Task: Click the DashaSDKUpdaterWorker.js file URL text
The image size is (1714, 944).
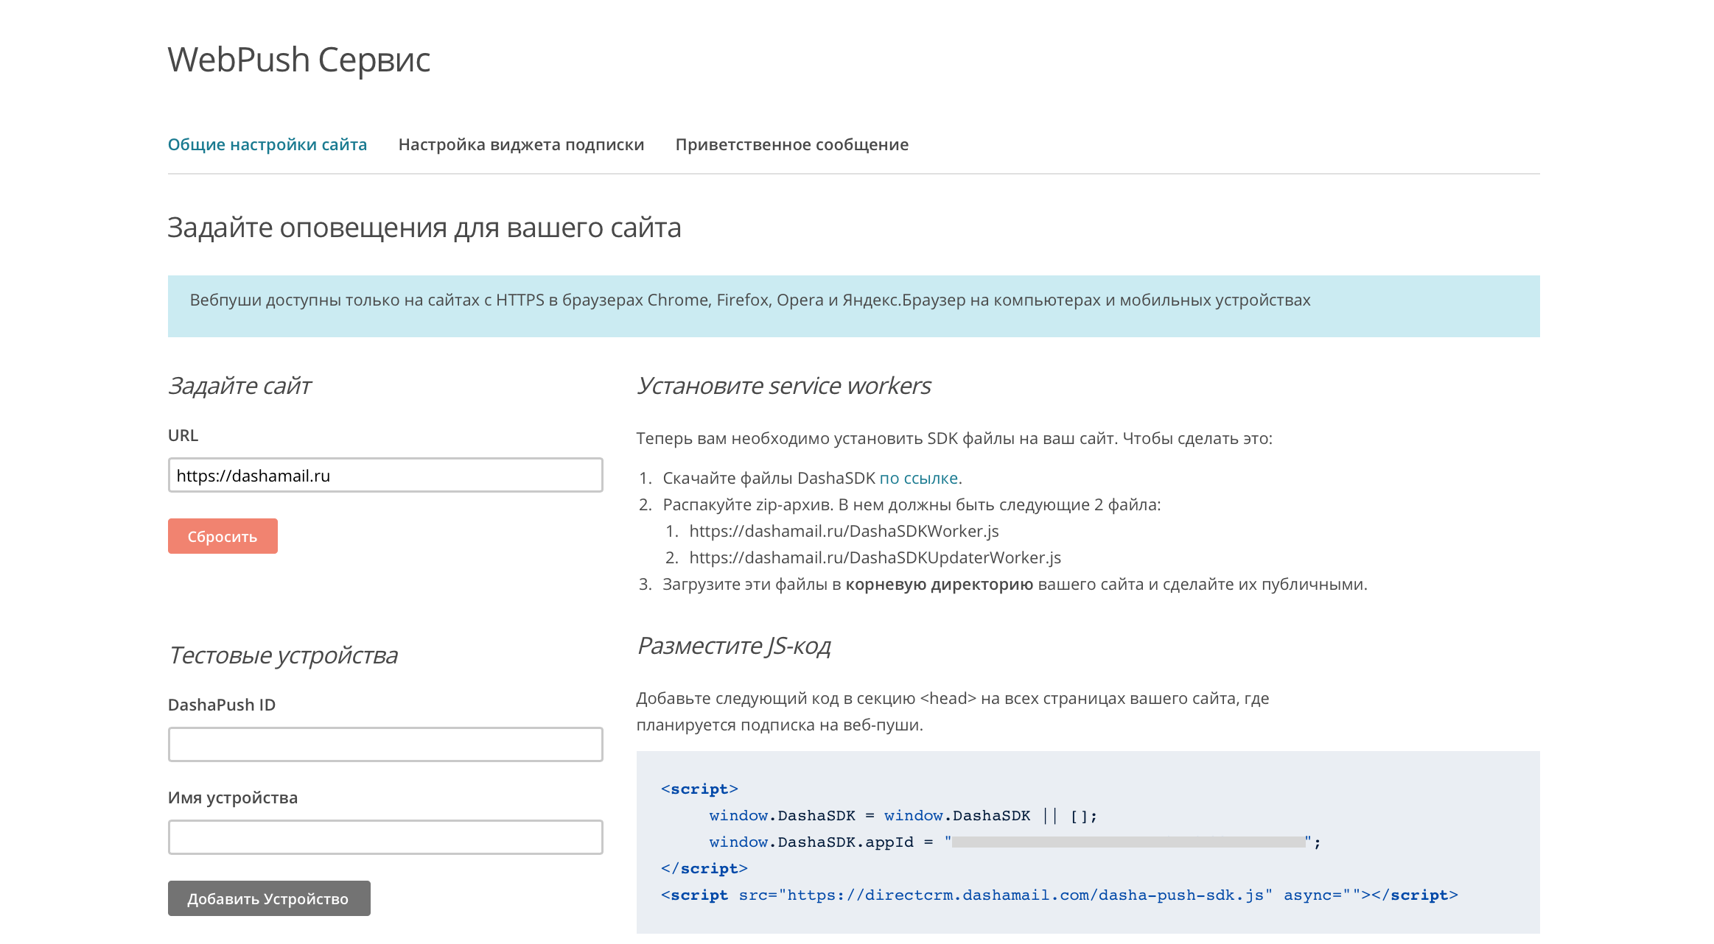Action: tap(875, 557)
